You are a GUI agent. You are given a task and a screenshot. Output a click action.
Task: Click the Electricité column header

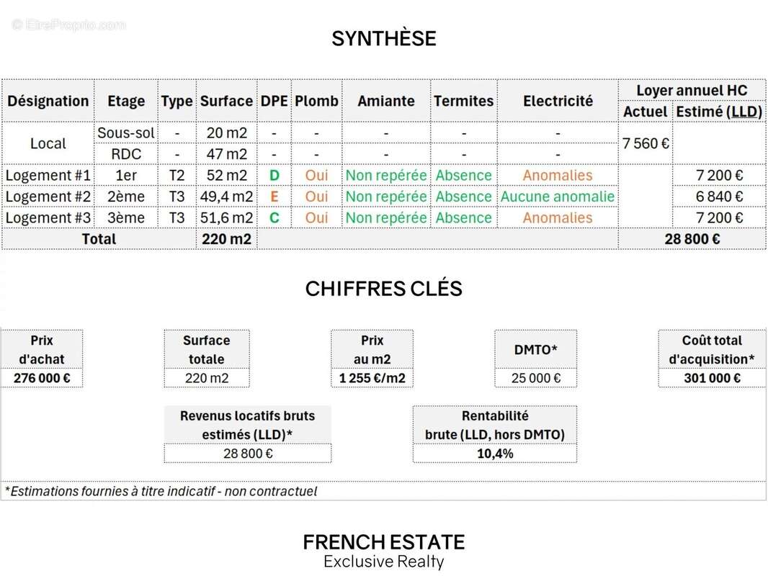[558, 101]
